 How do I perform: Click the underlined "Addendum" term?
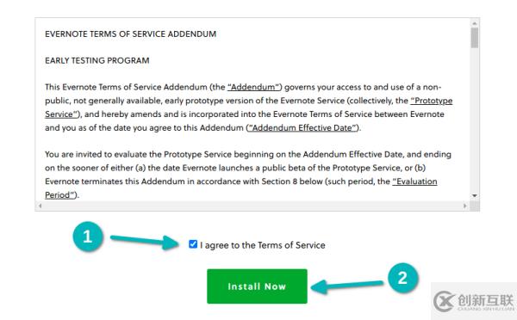[x=253, y=87]
